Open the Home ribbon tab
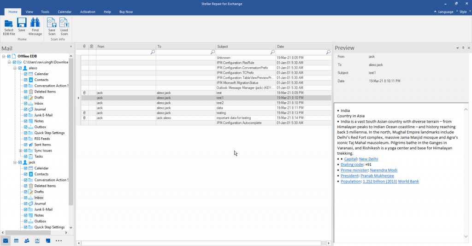The image size is (472, 246). 13,12
